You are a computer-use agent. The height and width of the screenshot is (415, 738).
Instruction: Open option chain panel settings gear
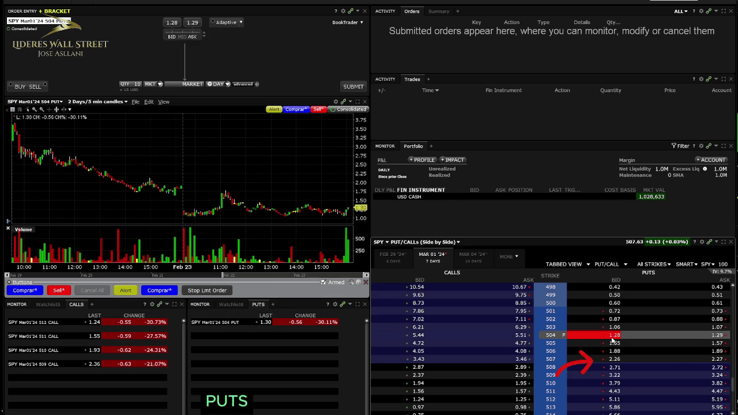[701, 242]
